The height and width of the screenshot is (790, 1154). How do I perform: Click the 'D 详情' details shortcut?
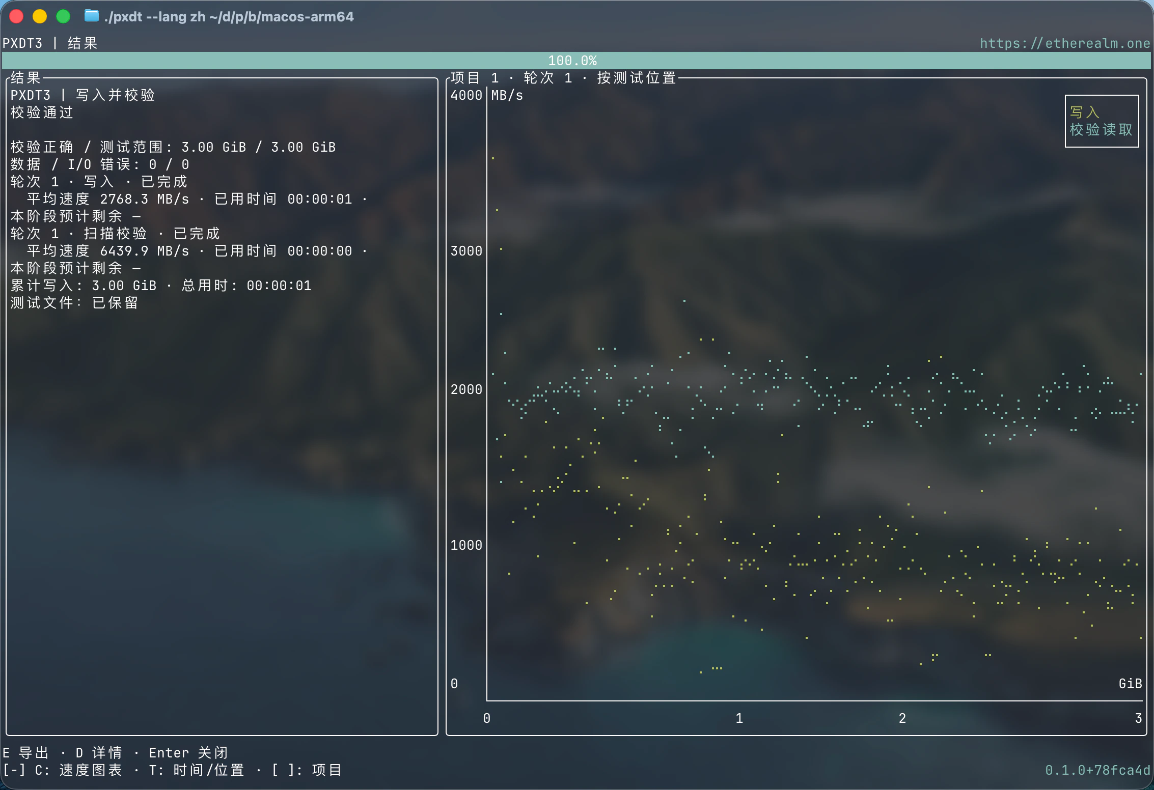[x=99, y=752]
